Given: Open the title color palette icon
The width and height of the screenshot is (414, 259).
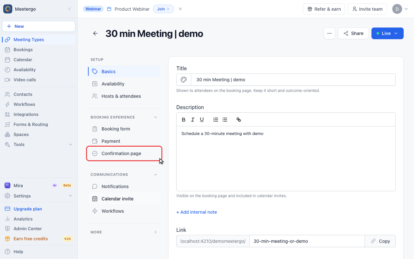Looking at the screenshot, I should (184, 80).
